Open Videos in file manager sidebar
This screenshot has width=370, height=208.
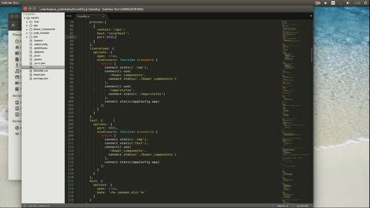17,83
